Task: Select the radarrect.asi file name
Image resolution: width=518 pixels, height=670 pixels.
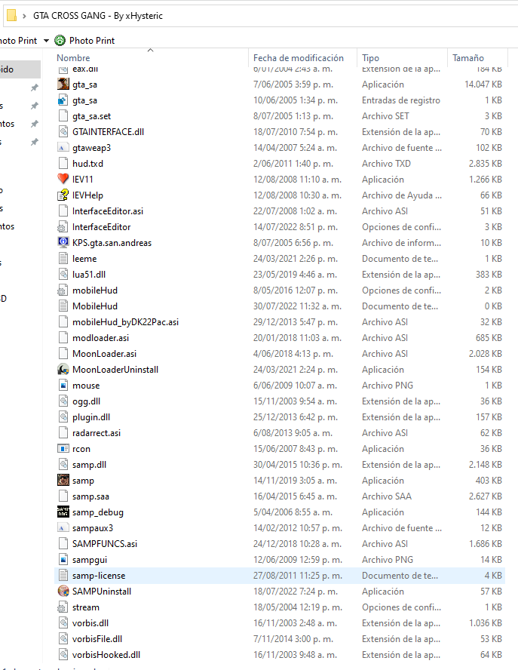Action: click(x=97, y=432)
